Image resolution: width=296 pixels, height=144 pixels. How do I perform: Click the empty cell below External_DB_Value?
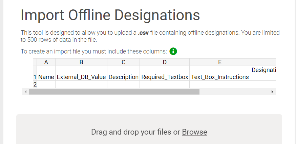pyautogui.click(x=81, y=84)
